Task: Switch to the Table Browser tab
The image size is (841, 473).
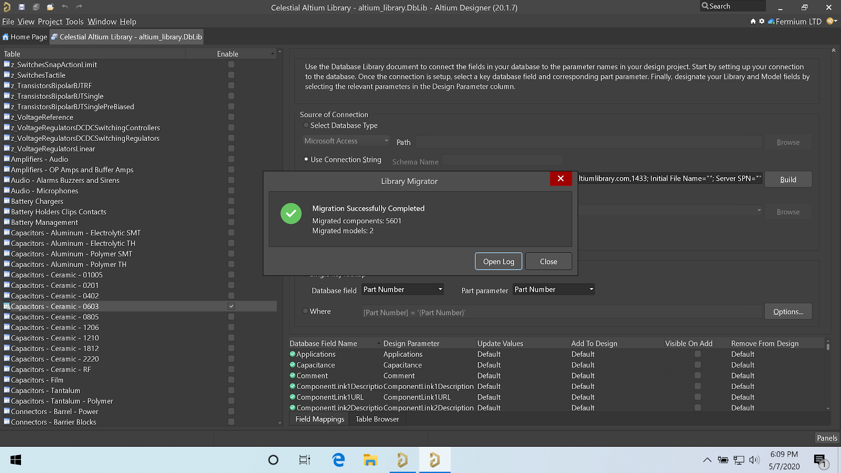Action: pos(377,419)
